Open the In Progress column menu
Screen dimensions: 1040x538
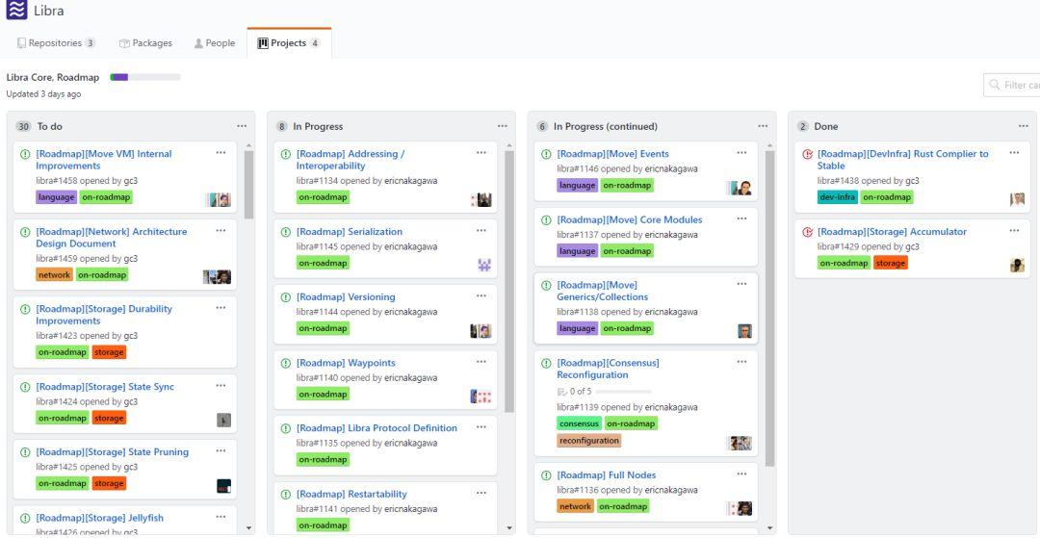(x=502, y=126)
